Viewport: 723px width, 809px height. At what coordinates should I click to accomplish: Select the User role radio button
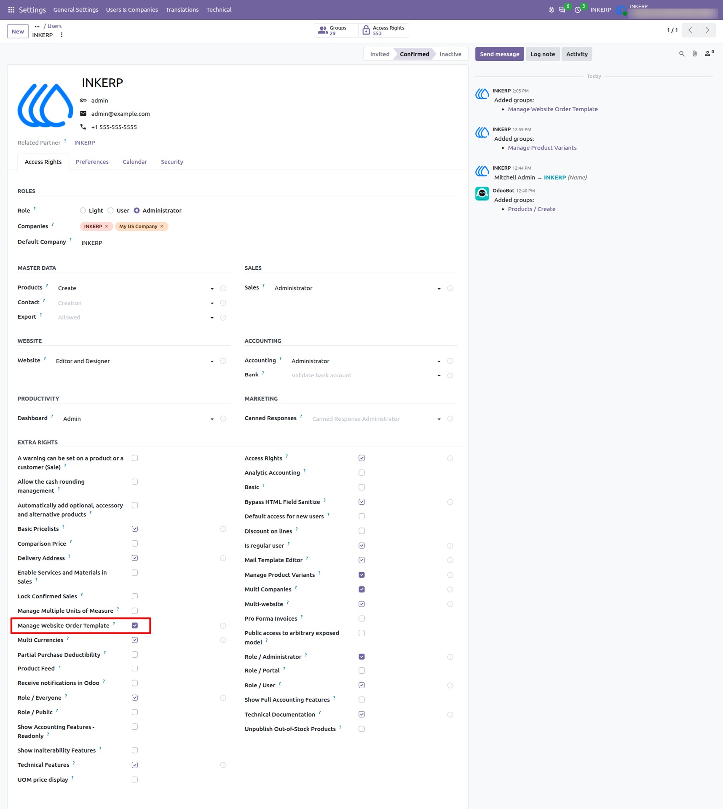click(x=110, y=211)
